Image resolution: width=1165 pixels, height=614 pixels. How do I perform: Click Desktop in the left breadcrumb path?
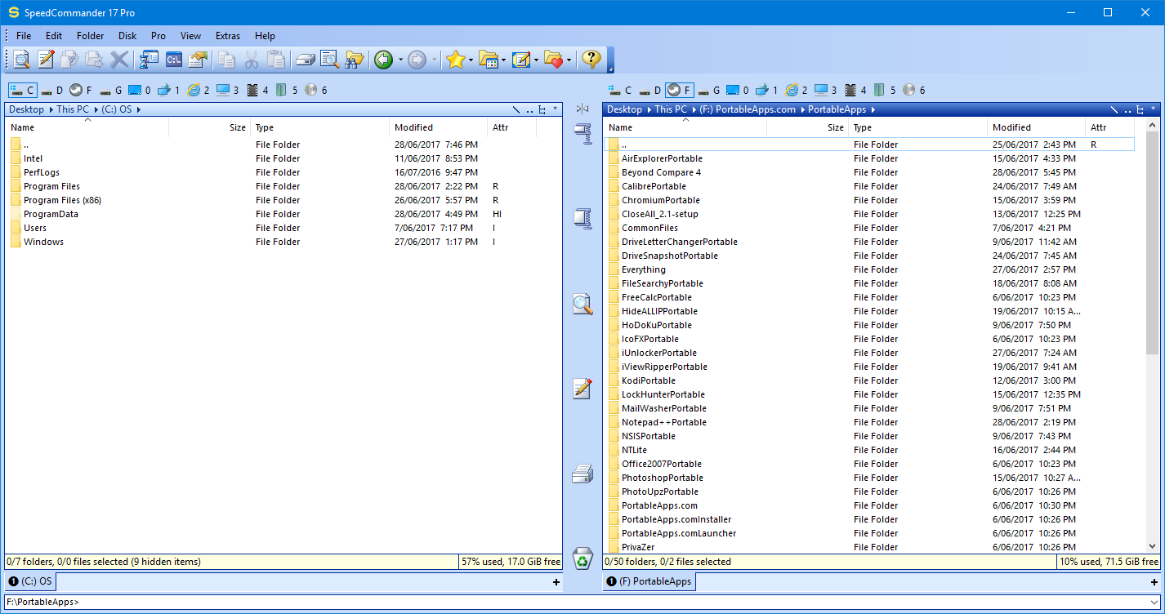[x=26, y=109]
